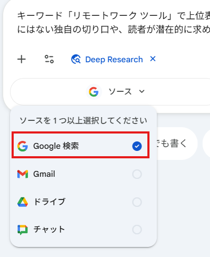Click the Deep Research globe icon
Viewport: 210px width, 257px height.
76,59
